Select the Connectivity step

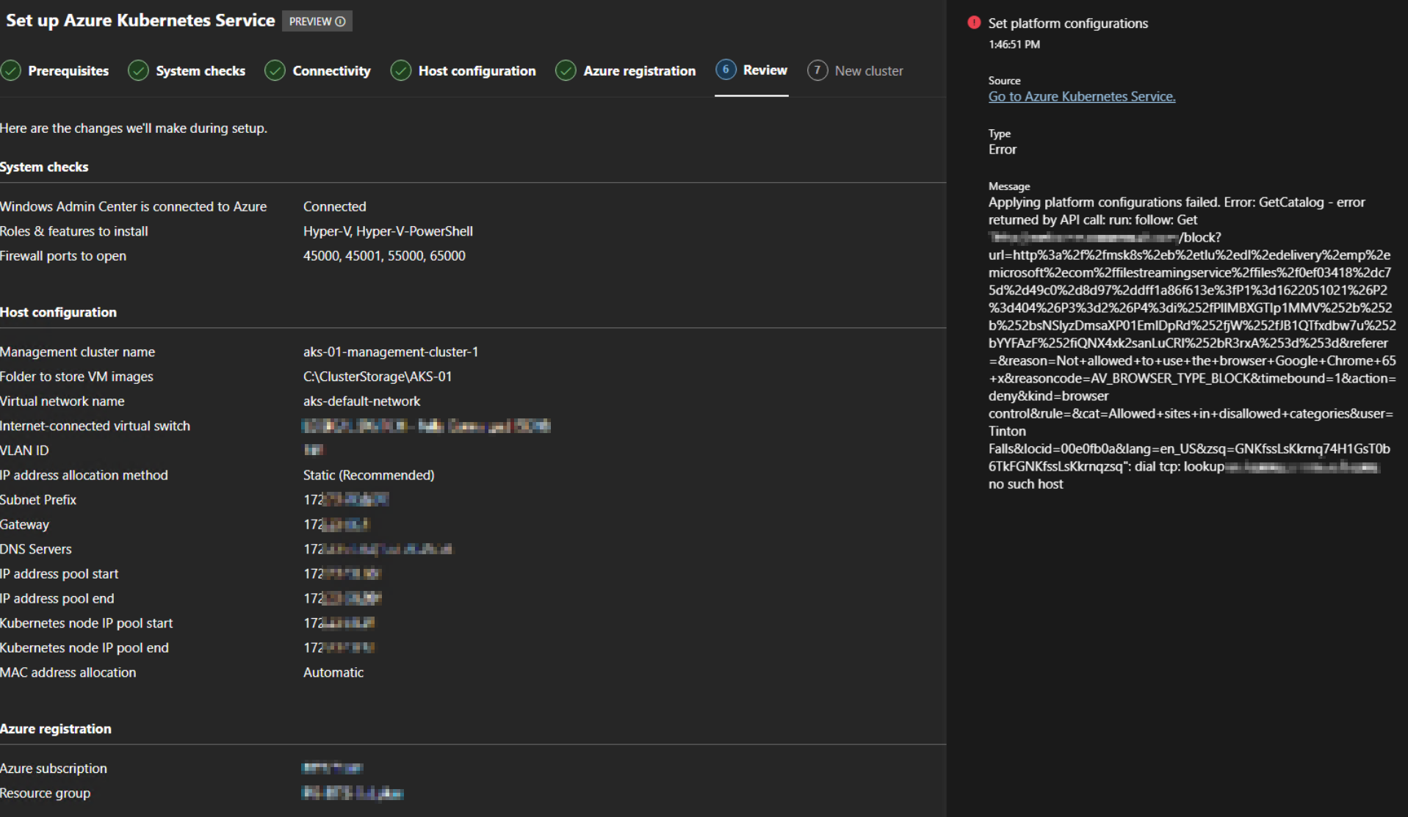[331, 70]
